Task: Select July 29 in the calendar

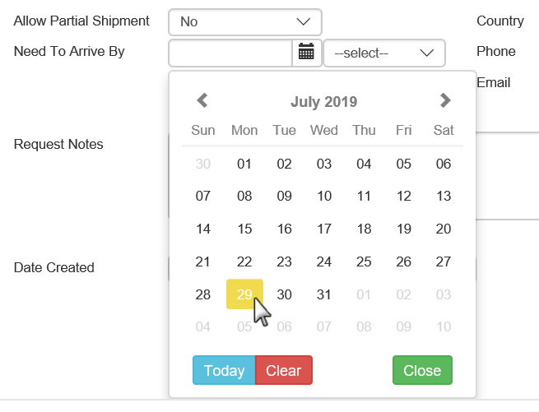Action: point(244,294)
